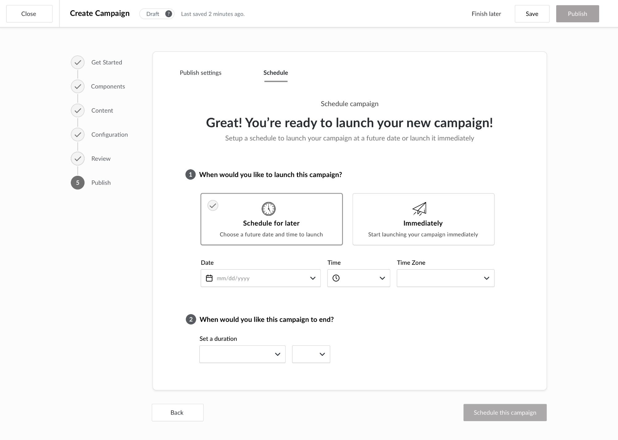Open the first Set a duration dropdown

[x=242, y=354]
